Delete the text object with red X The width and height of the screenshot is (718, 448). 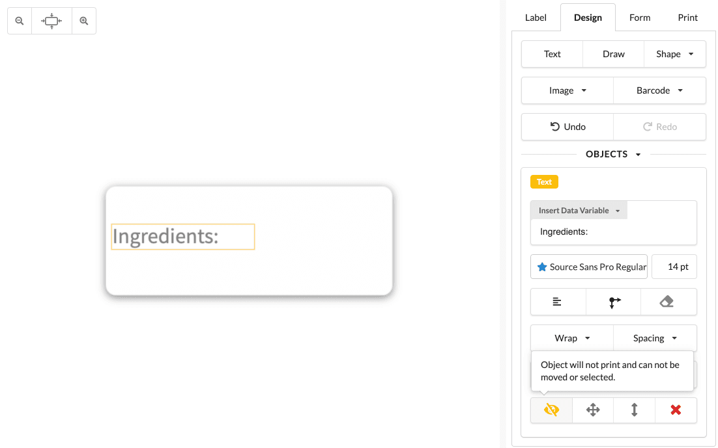coord(676,410)
